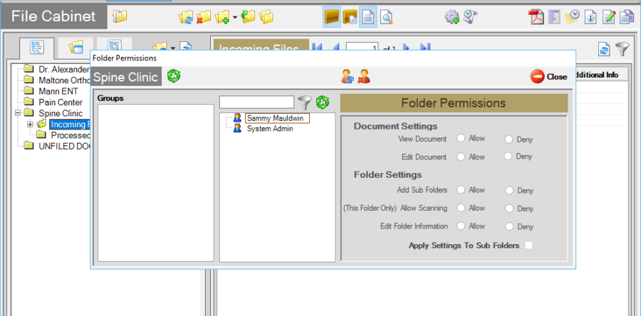Screen dimensions: 641x316
Task: Click the magnifier document search icon
Action: click(x=386, y=16)
